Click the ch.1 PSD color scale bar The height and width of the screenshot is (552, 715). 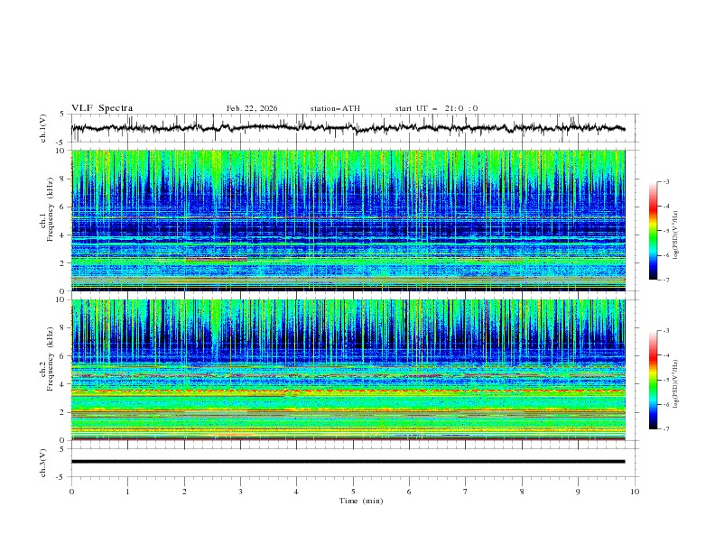tap(653, 231)
